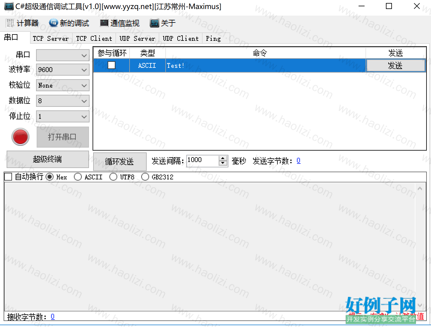The width and height of the screenshot is (431, 327).
Task: Click the 发送 column header
Action: pos(396,53)
